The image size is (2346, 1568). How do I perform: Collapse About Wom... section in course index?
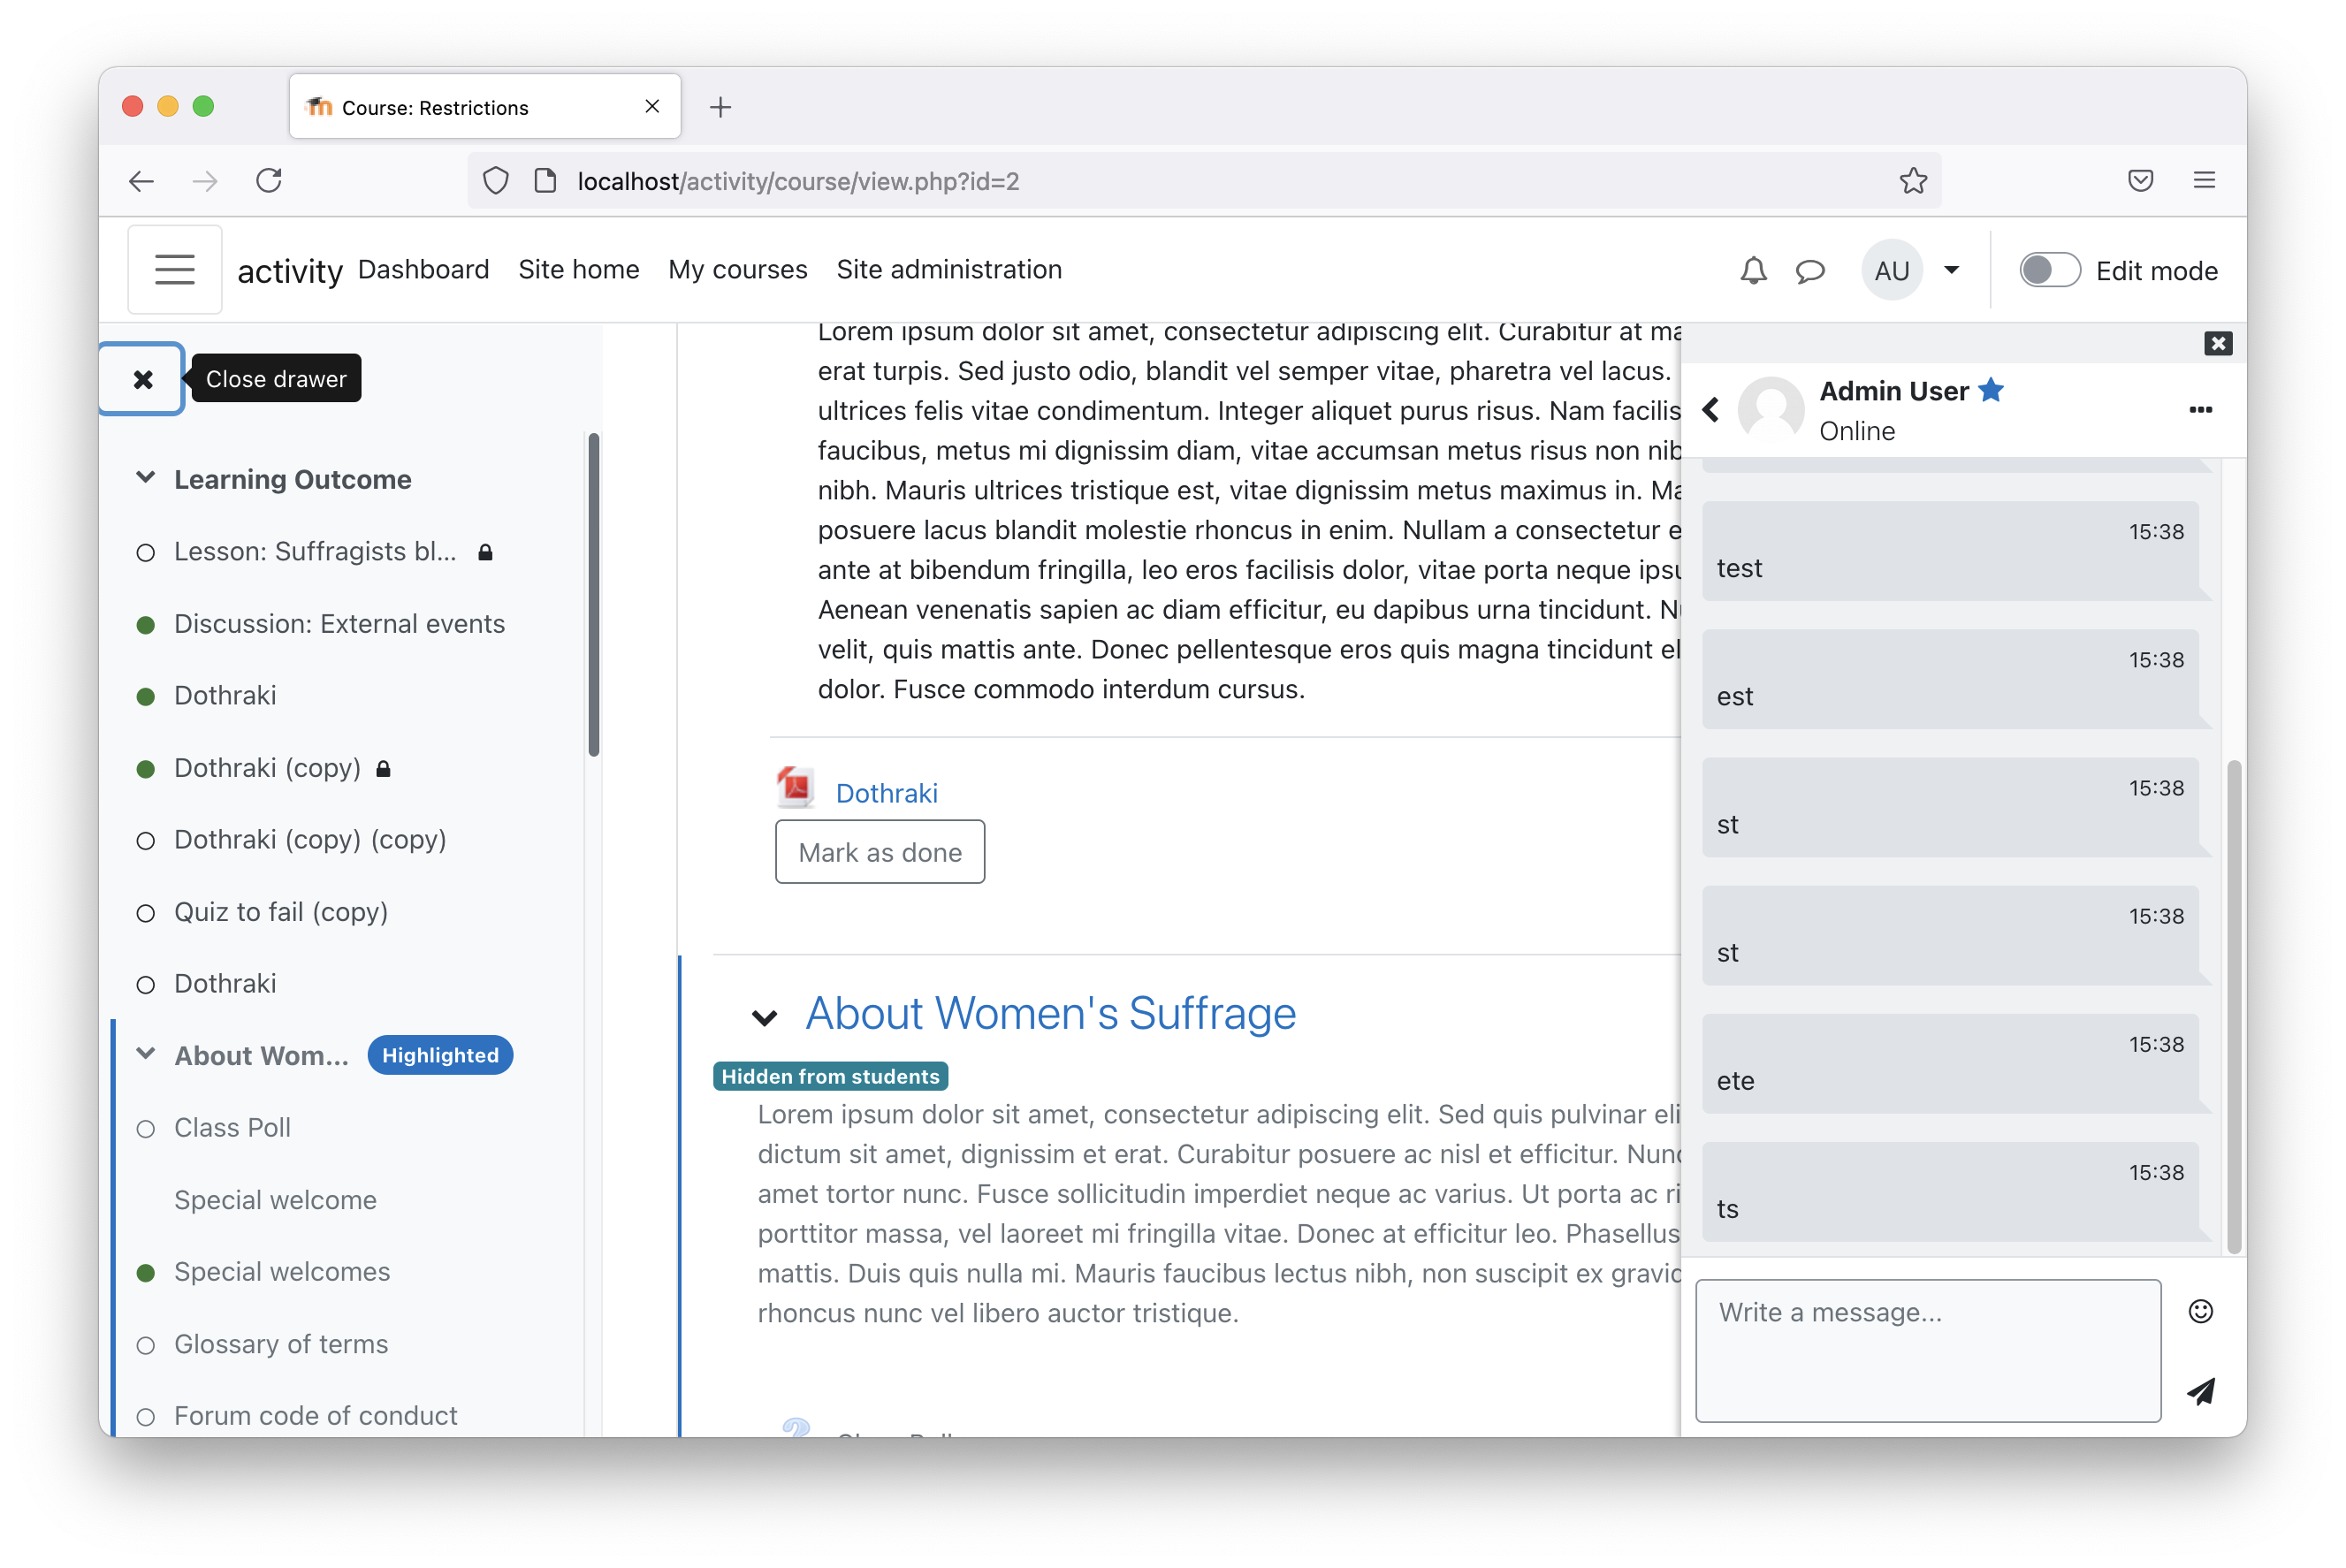coord(146,1054)
